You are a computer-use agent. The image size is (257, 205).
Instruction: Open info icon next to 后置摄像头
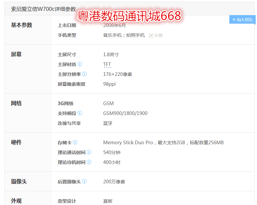[x=84, y=181]
